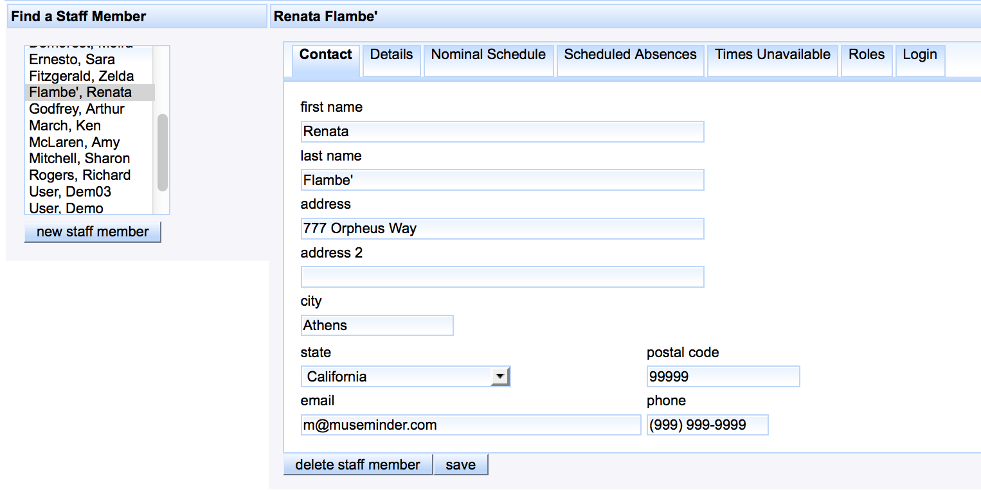The image size is (981, 492).
Task: Click the empty address 2 field
Action: click(x=502, y=277)
